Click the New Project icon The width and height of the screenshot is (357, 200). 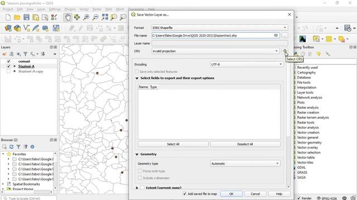tap(8, 17)
